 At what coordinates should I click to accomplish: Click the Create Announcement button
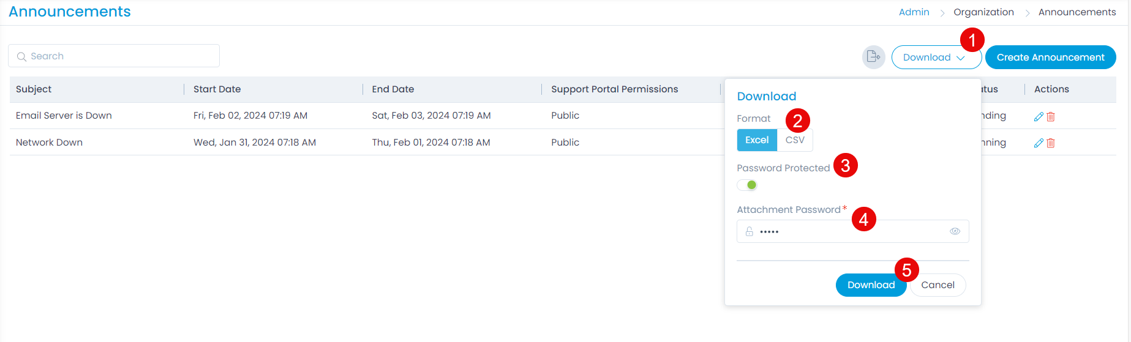(1050, 58)
